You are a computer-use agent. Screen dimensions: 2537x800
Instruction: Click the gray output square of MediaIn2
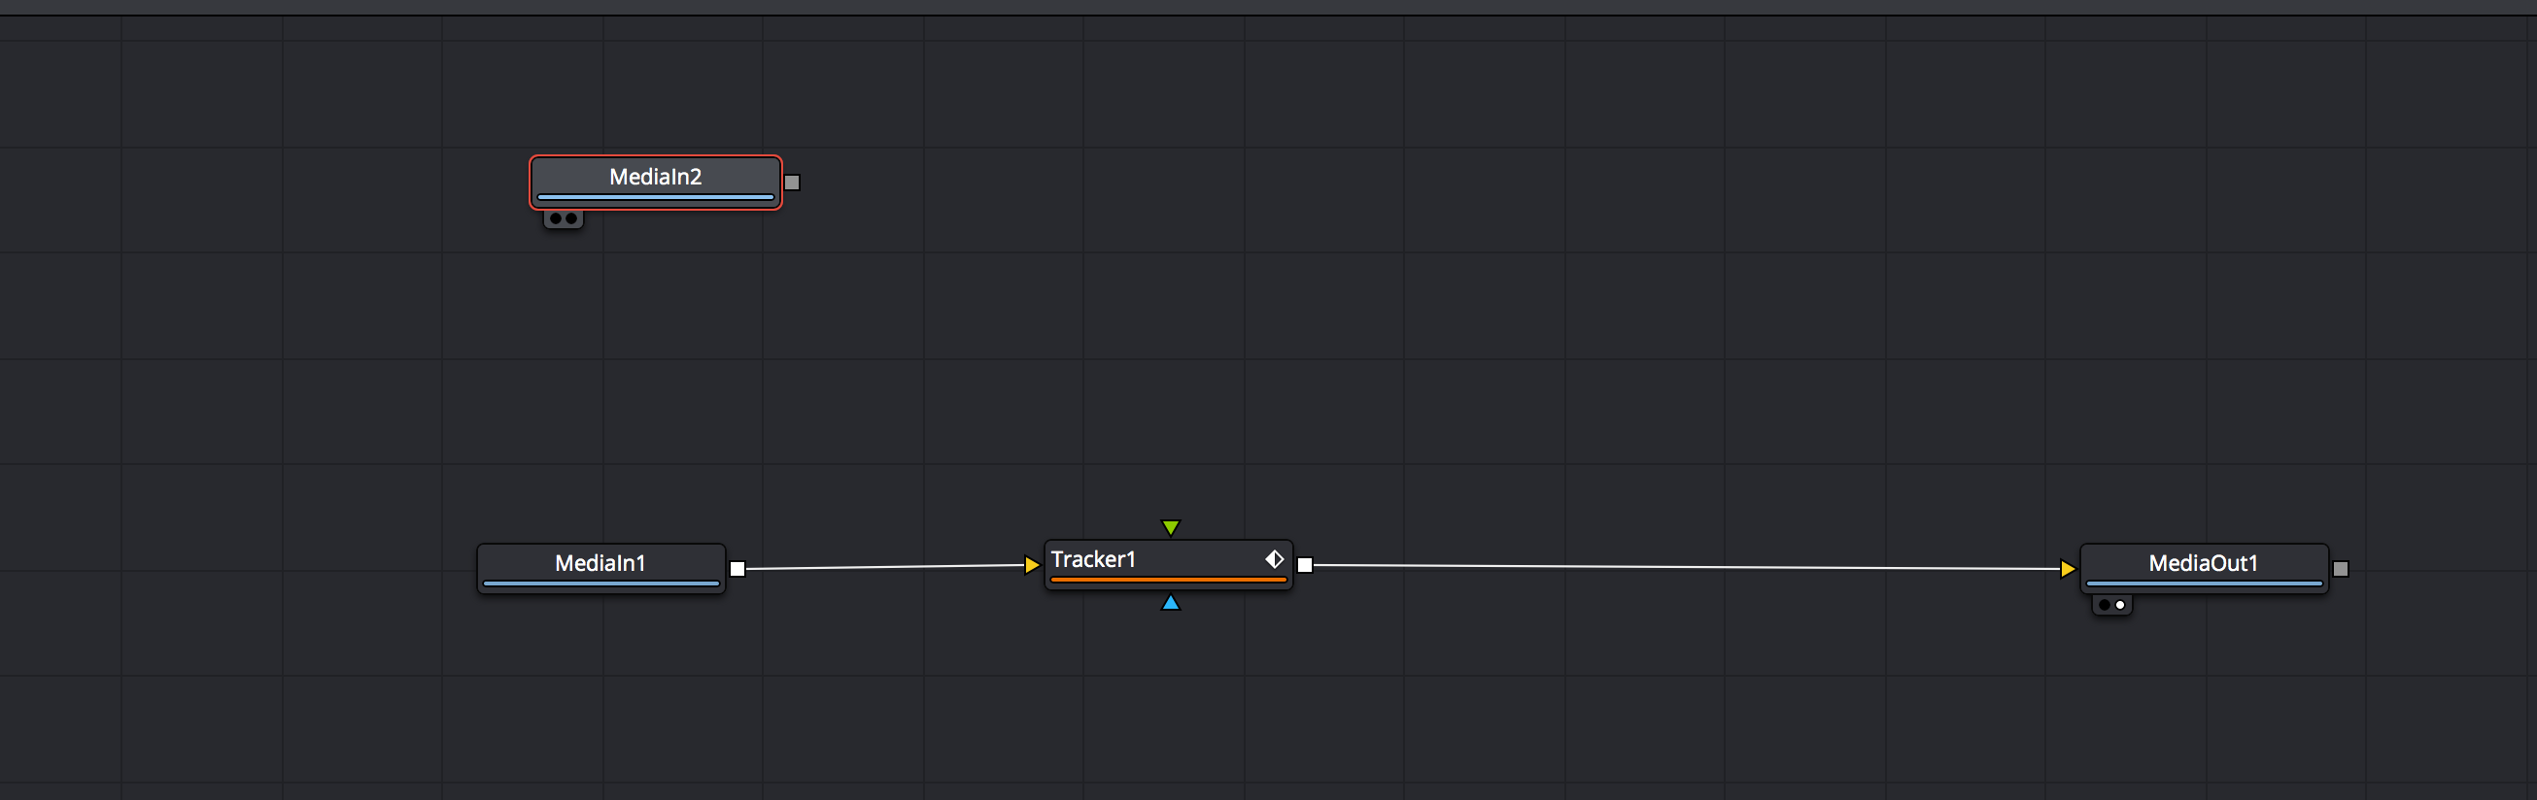(x=792, y=183)
